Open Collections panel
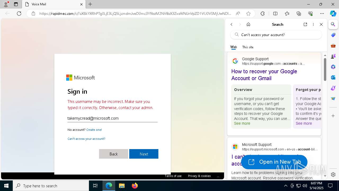Viewport: 339px width, 191px height. coord(299,14)
